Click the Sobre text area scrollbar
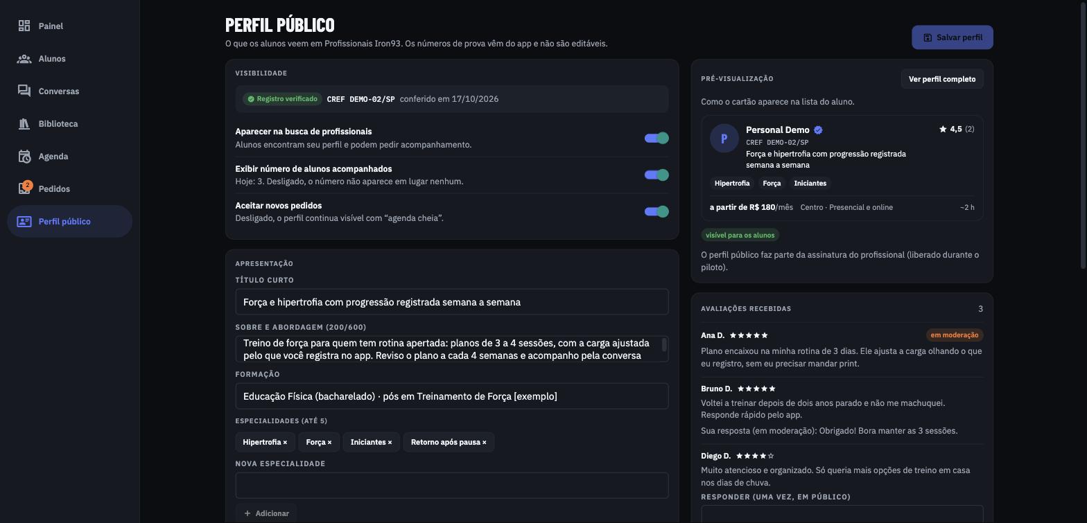The width and height of the screenshot is (1087, 523). 665,345
